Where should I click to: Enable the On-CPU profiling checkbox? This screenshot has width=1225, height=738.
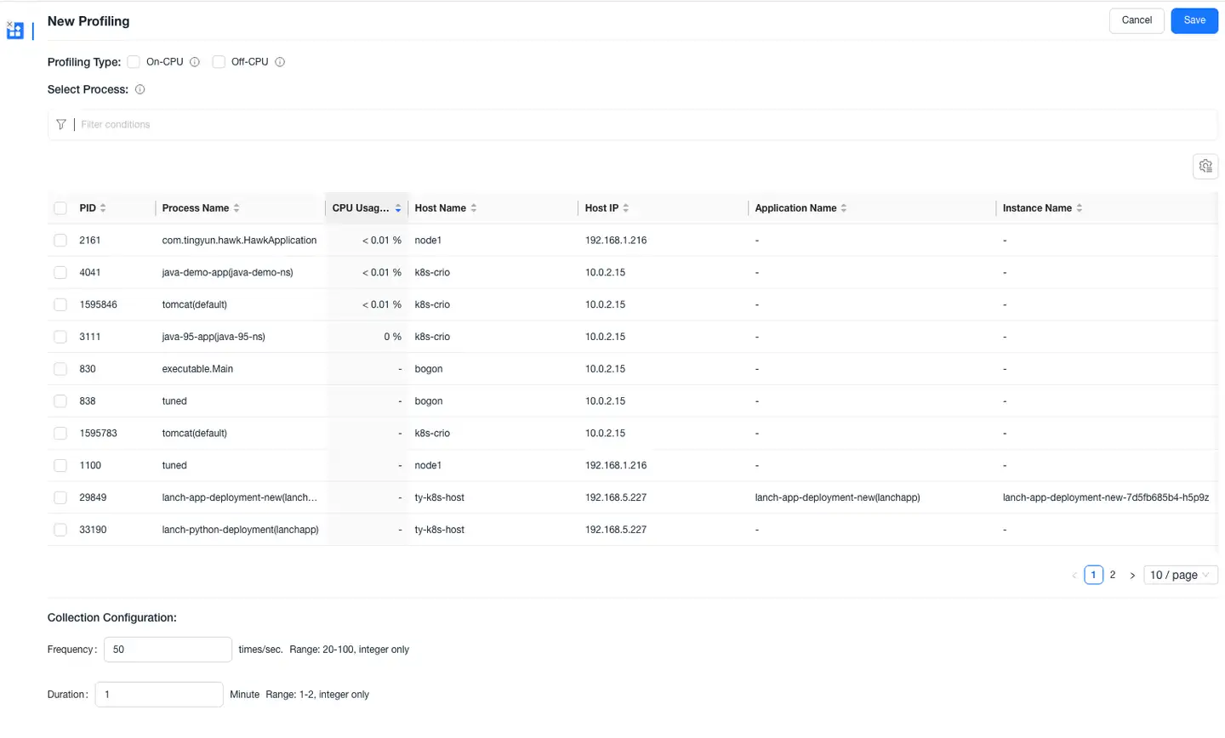coord(134,62)
